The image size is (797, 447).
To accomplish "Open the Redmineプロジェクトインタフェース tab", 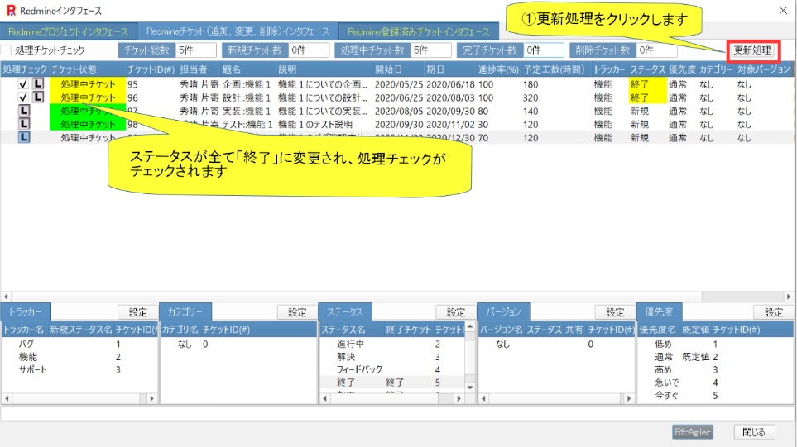I will coord(69,31).
